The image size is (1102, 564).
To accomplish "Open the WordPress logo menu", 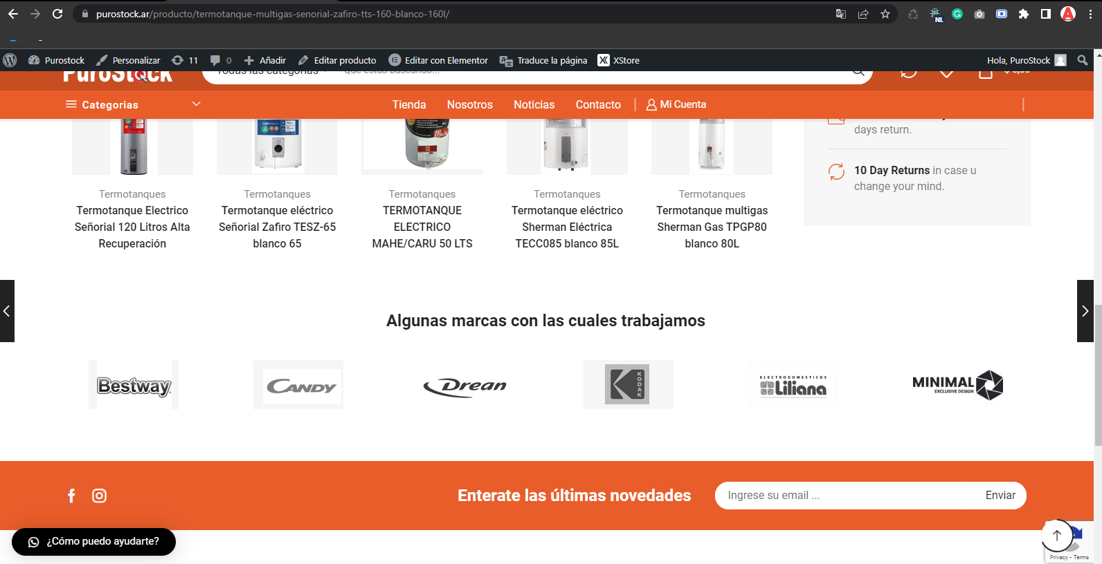I will click(x=10, y=60).
